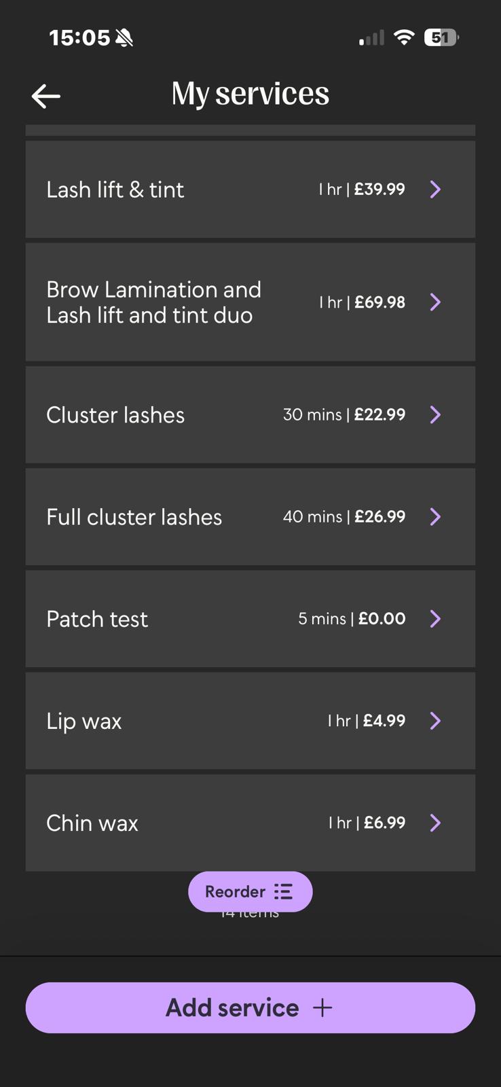Open Lip wax service chevron
The height and width of the screenshot is (1087, 501).
[x=435, y=721]
